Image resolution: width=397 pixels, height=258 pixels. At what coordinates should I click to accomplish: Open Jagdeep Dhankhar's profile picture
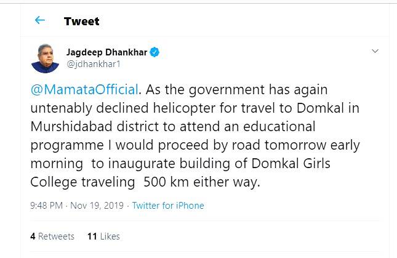coord(46,58)
